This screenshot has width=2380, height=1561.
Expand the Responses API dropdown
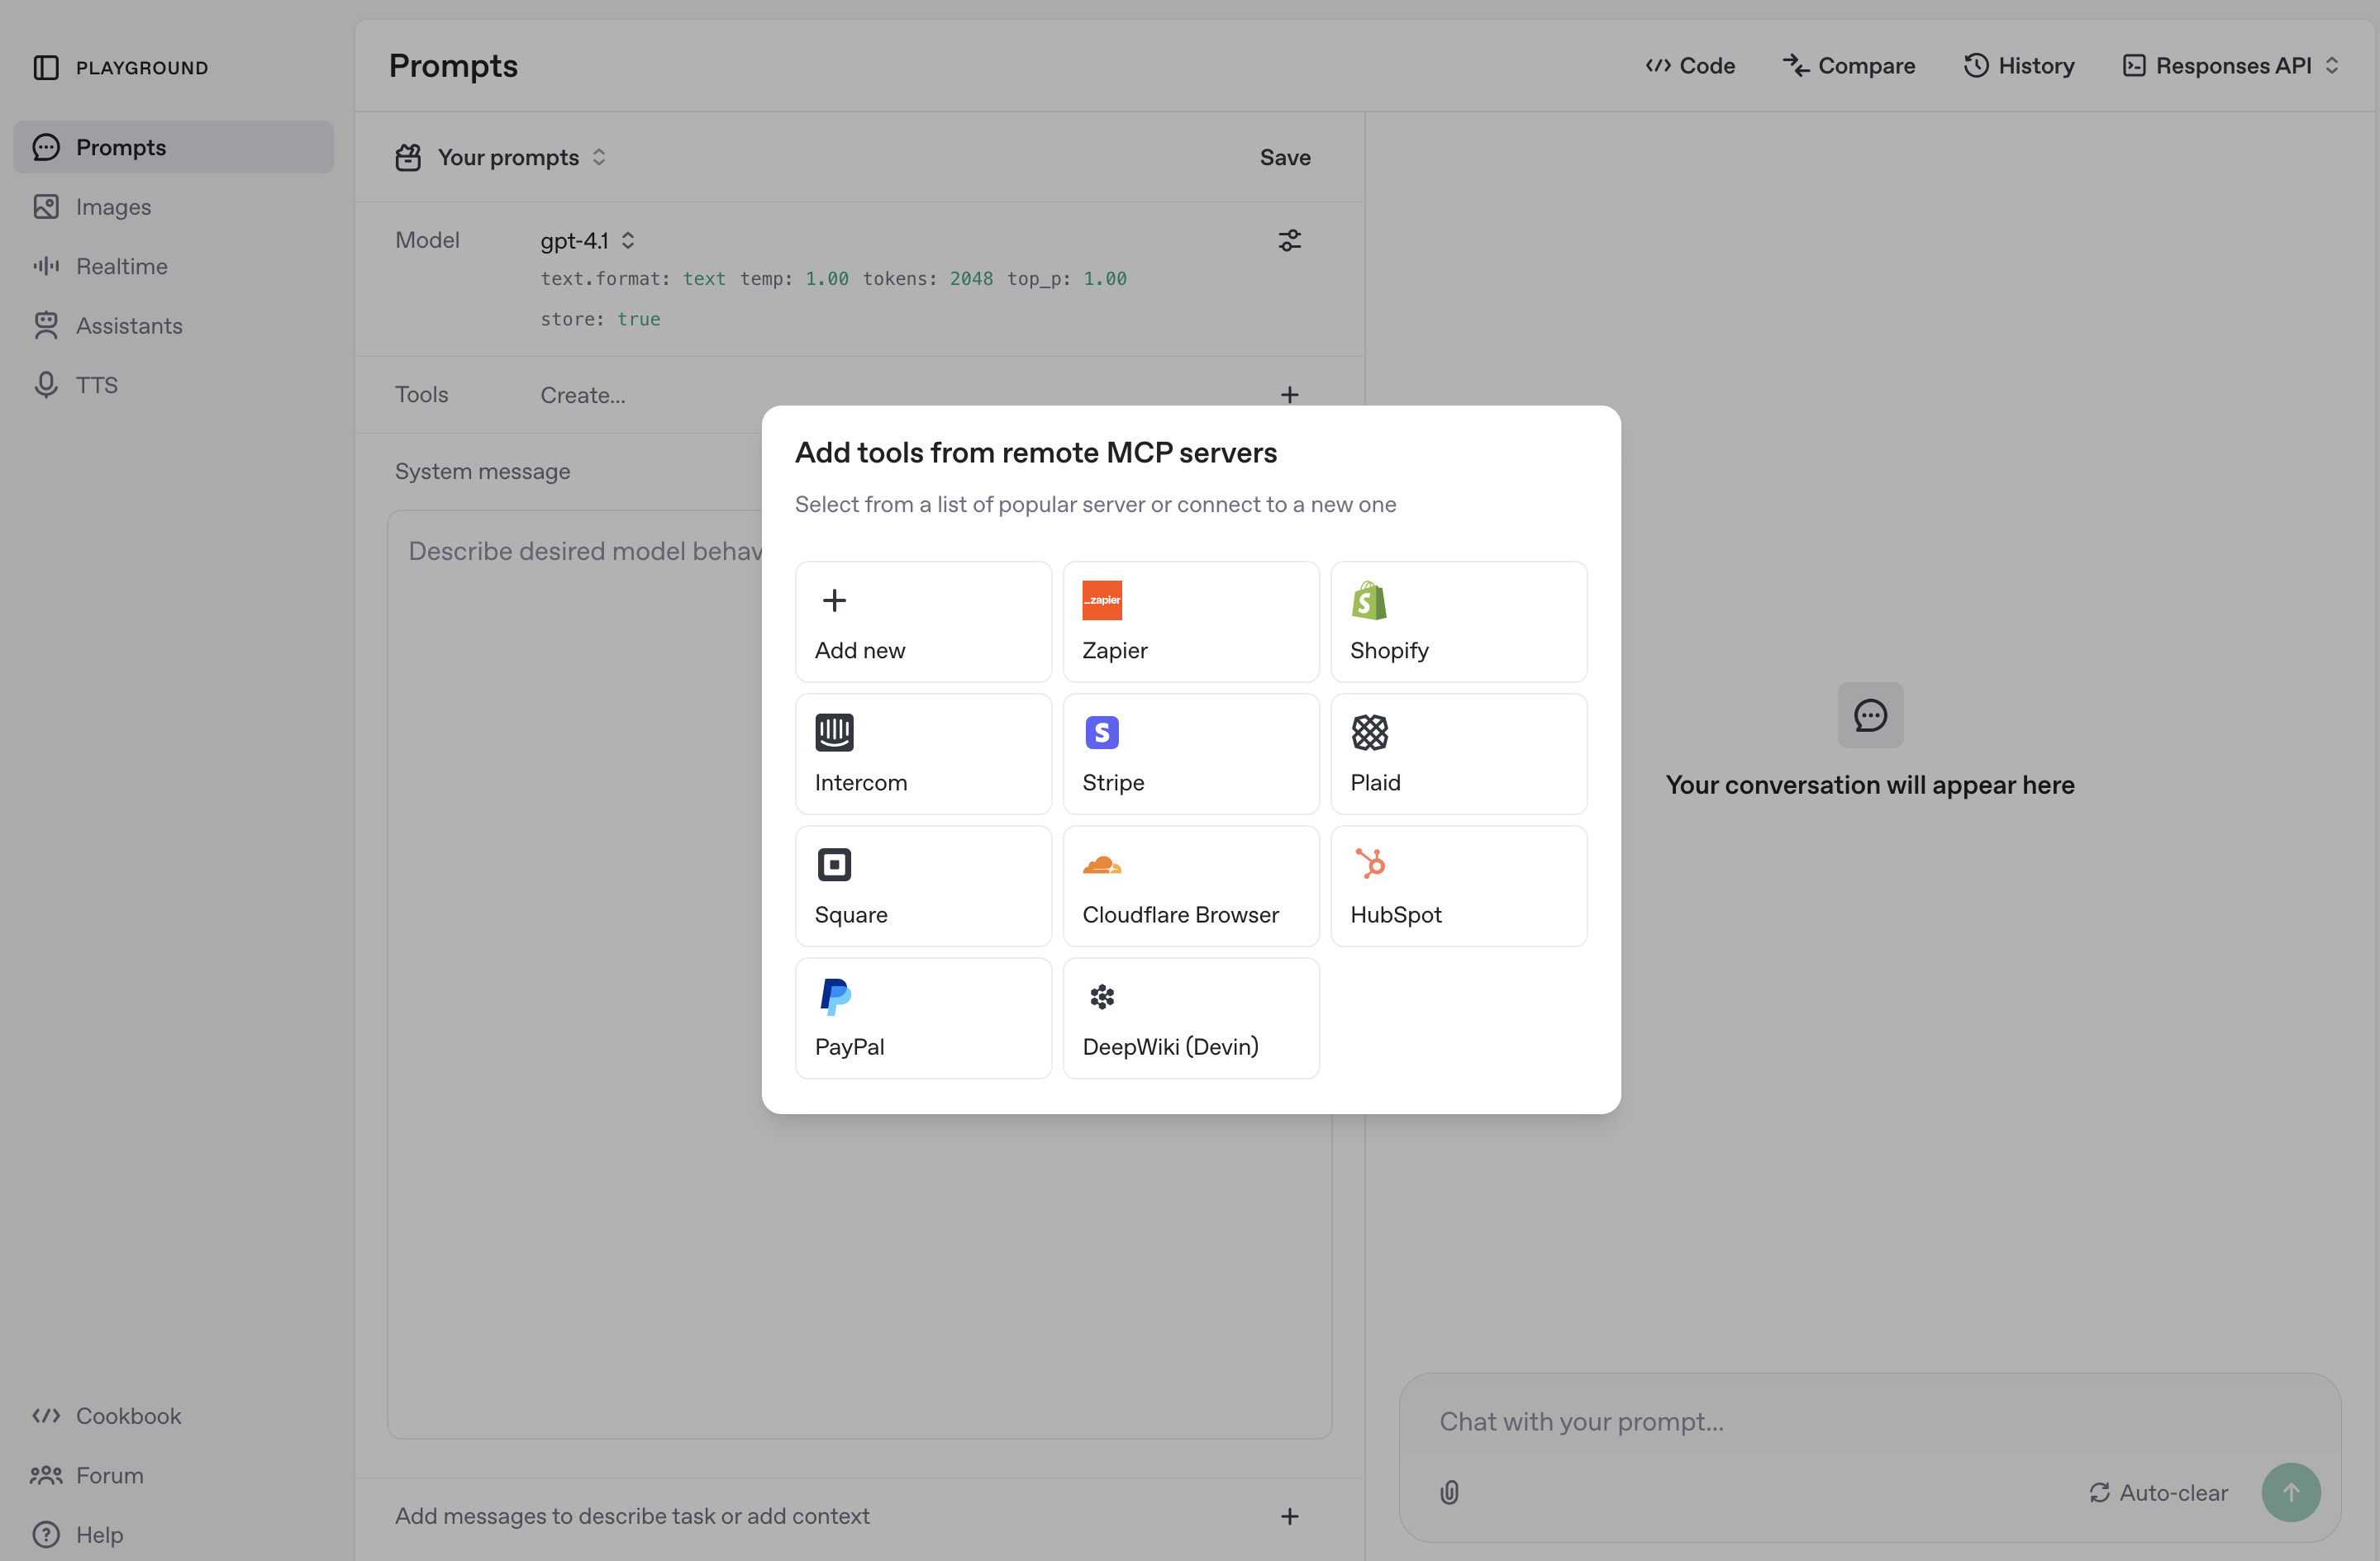point(2230,66)
